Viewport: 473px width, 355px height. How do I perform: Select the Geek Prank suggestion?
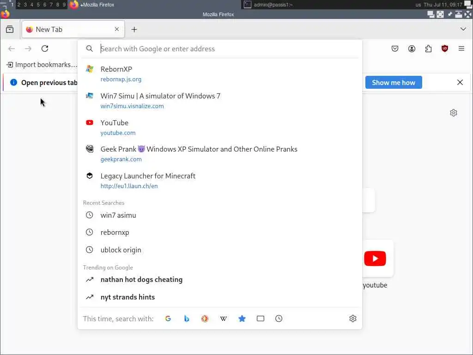pyautogui.click(x=219, y=154)
